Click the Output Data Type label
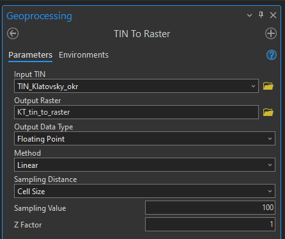The width and height of the screenshot is (285, 239). 43,127
